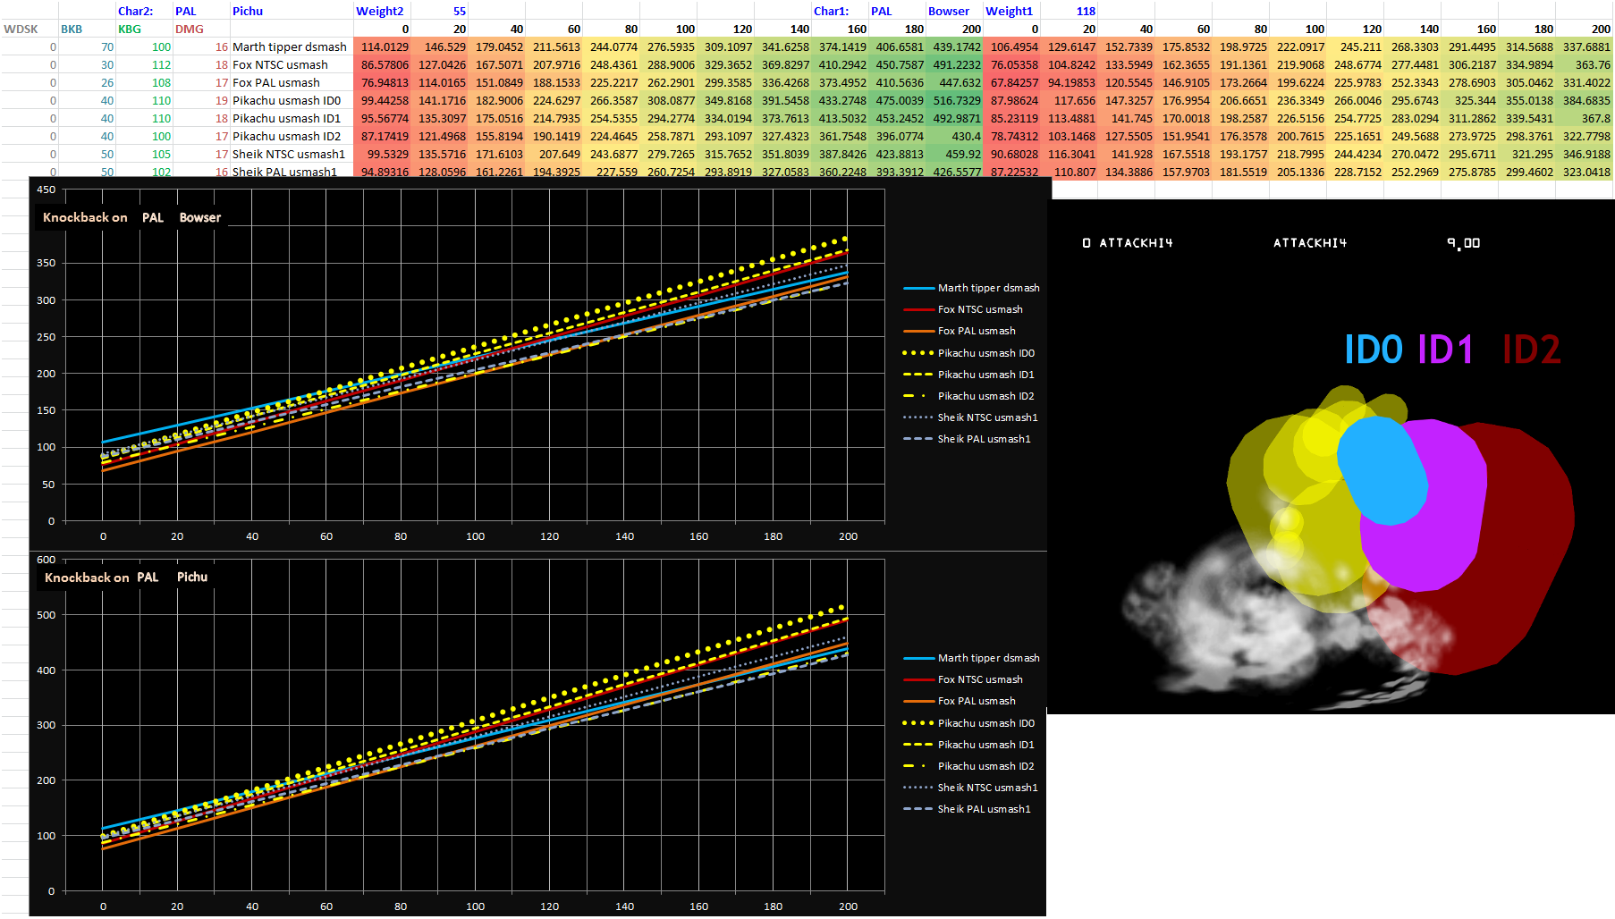
Task: Click the Sheik NTSC usmash1 row label
Action: click(289, 154)
